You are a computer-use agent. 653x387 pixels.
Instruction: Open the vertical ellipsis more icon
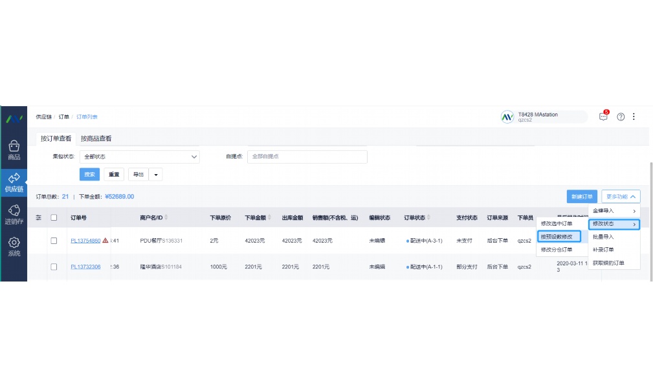click(634, 116)
